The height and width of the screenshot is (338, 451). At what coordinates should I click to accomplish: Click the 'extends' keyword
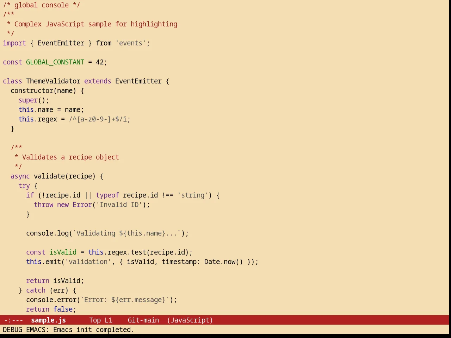click(x=98, y=81)
